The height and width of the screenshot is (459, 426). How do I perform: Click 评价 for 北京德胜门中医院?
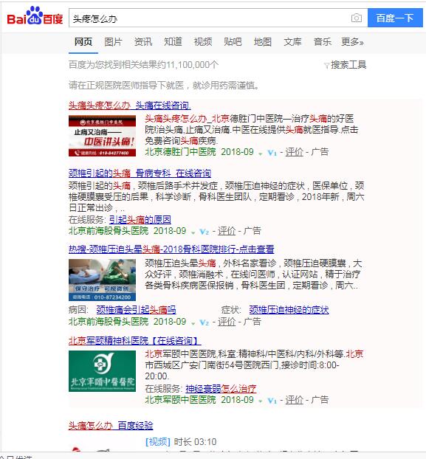click(294, 152)
